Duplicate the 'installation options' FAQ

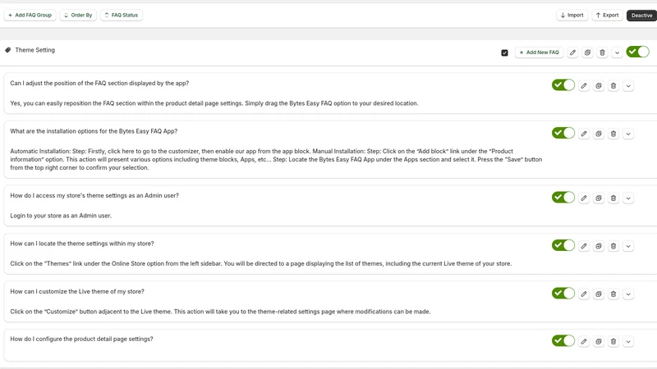pyautogui.click(x=599, y=134)
